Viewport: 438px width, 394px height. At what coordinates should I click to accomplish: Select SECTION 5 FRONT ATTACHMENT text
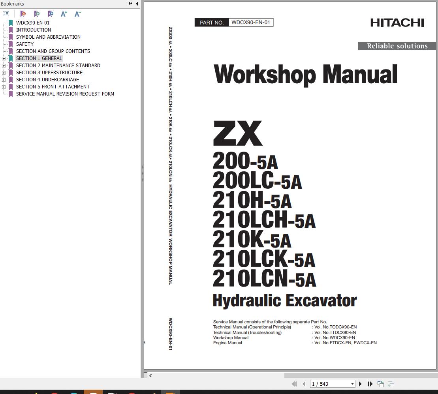[53, 86]
